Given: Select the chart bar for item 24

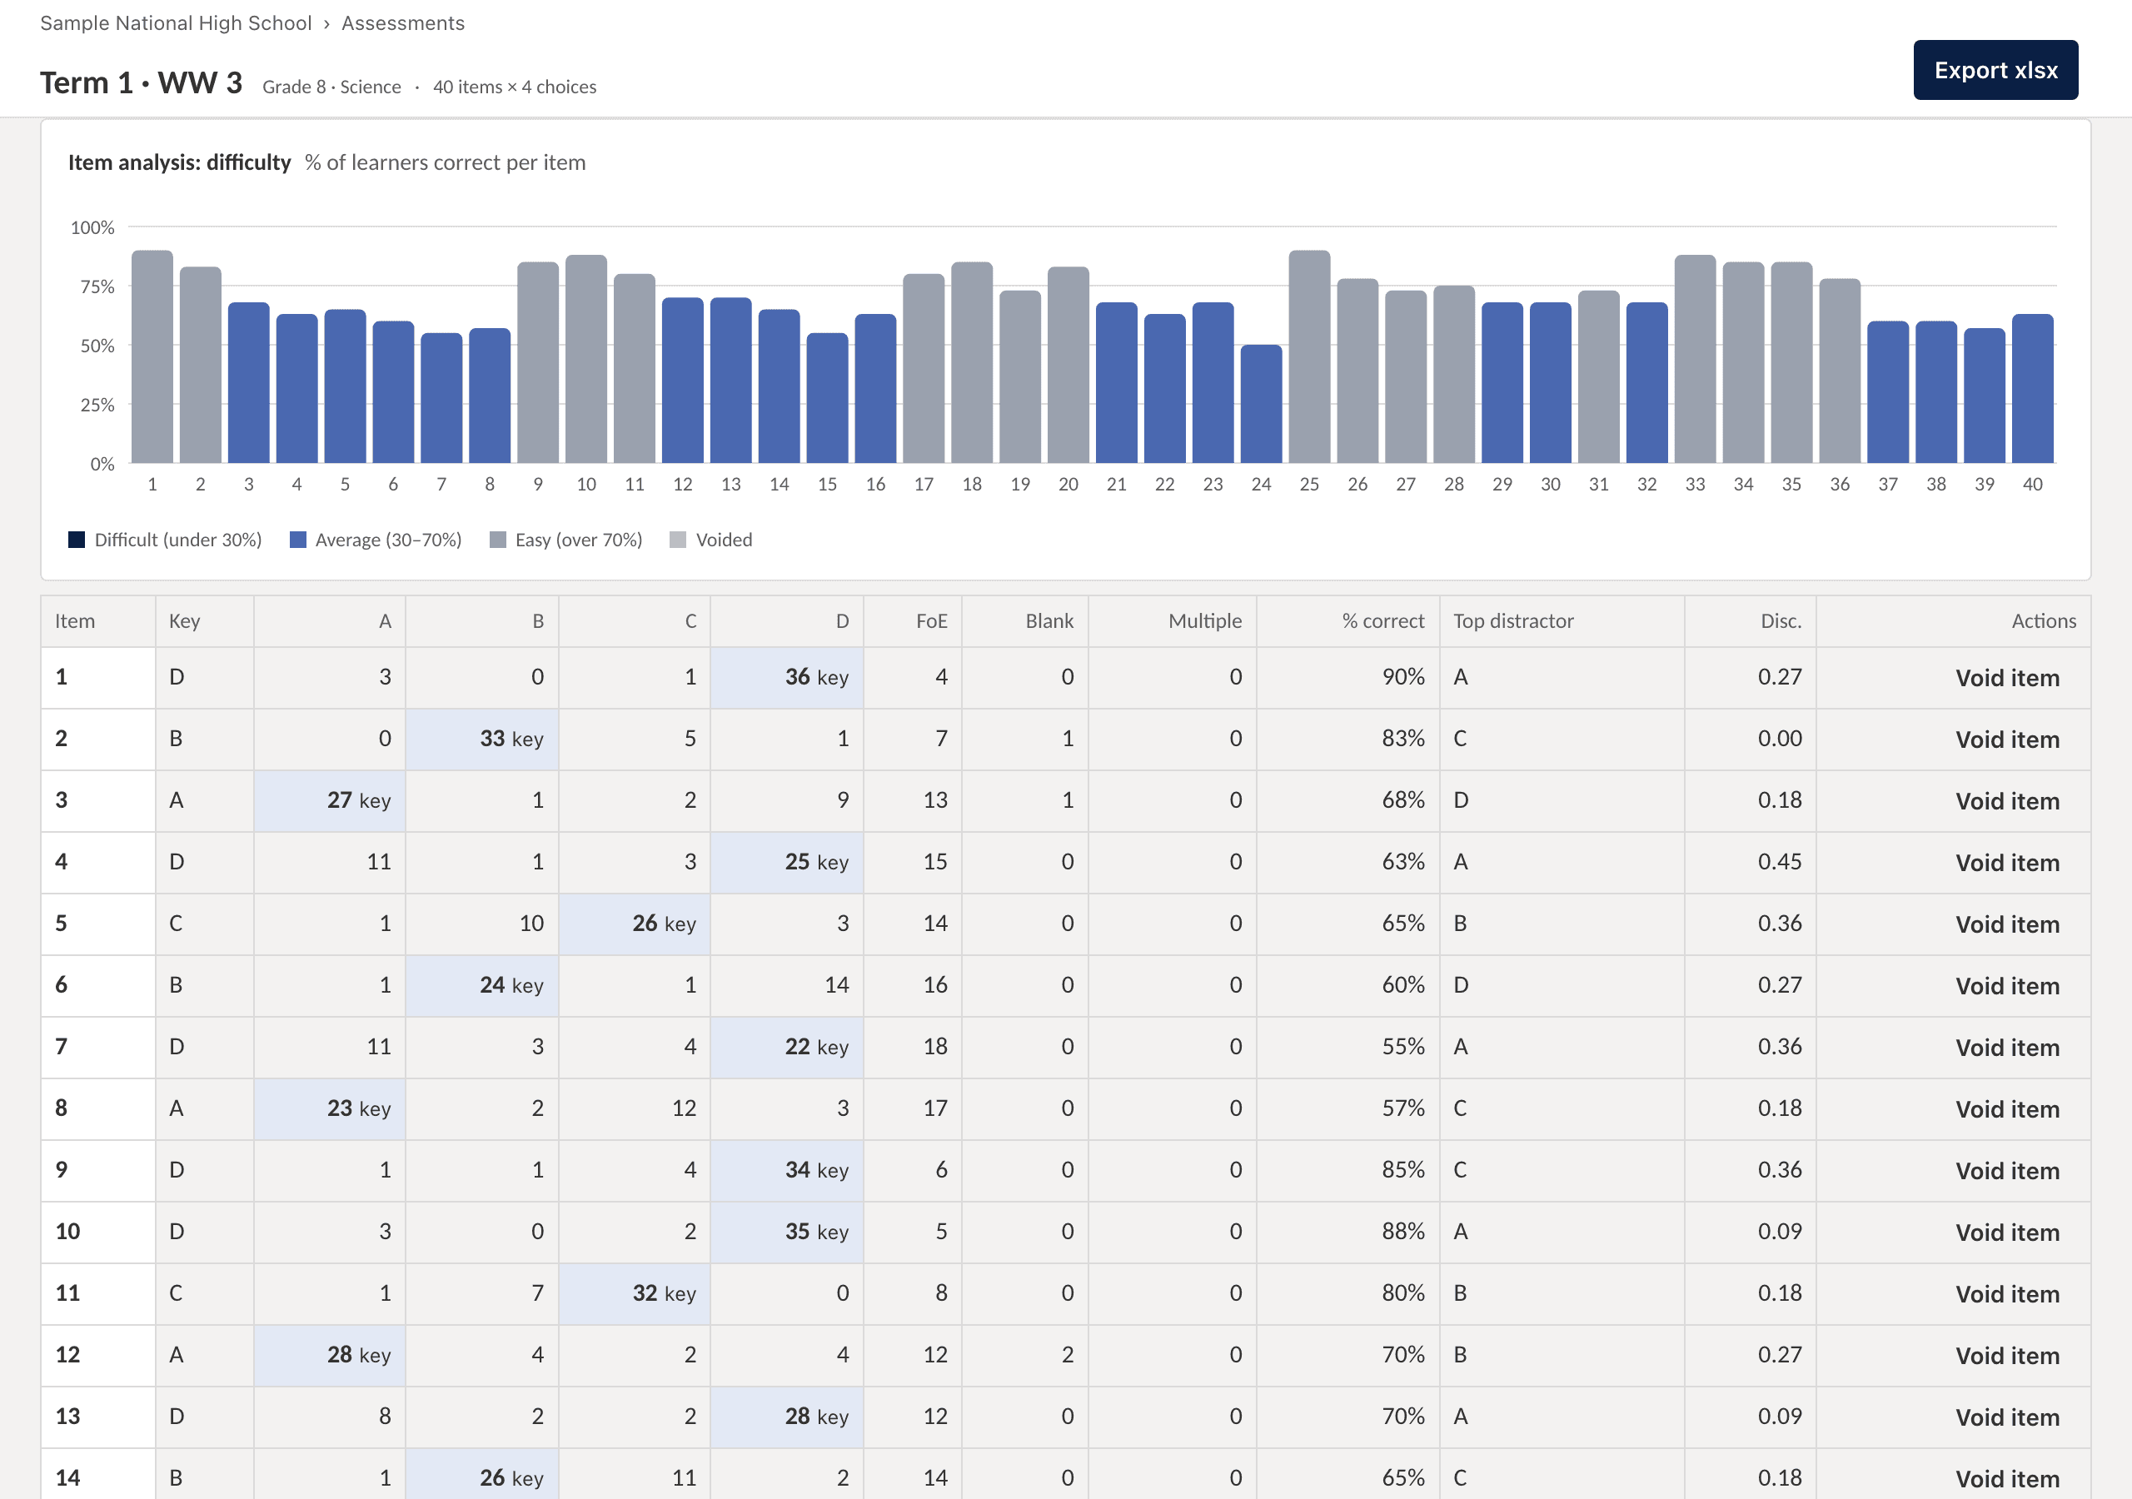Looking at the screenshot, I should click(x=1261, y=404).
